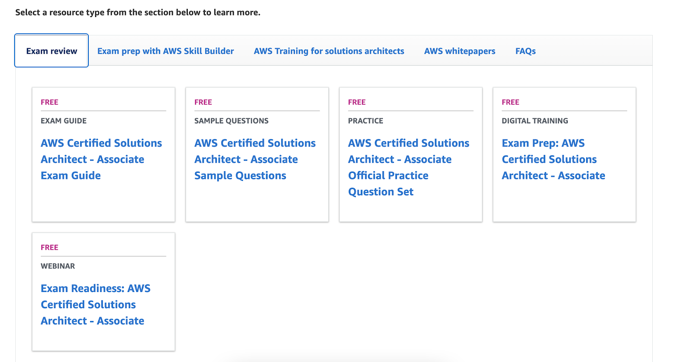Click the FREE tag on Digital Training card
This screenshot has height=362, width=683.
pos(511,102)
